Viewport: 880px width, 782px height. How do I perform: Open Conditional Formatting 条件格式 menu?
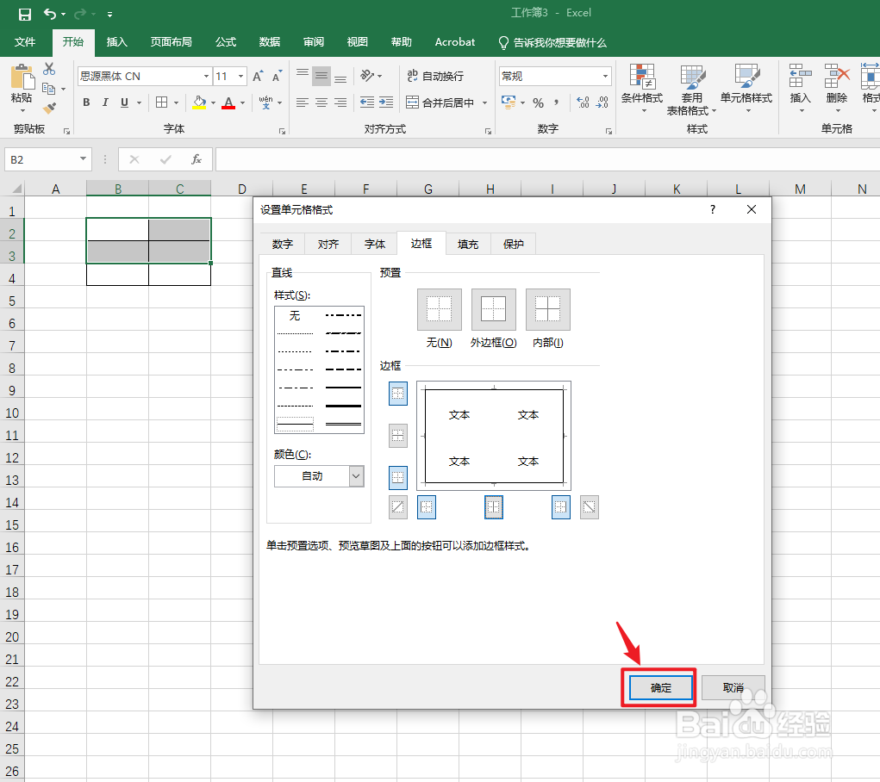click(x=642, y=88)
